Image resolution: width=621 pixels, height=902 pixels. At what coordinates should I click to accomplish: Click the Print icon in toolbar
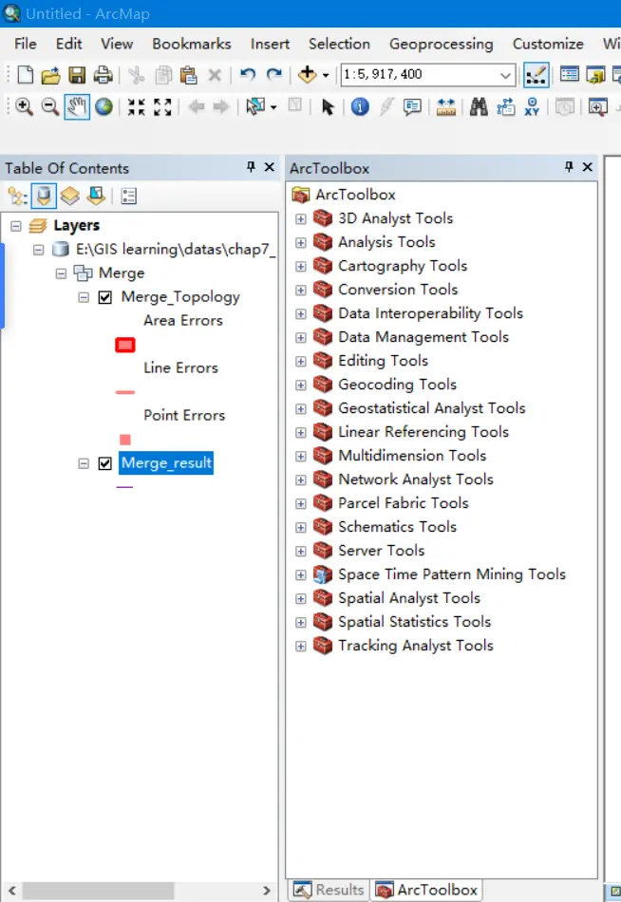pyautogui.click(x=103, y=75)
